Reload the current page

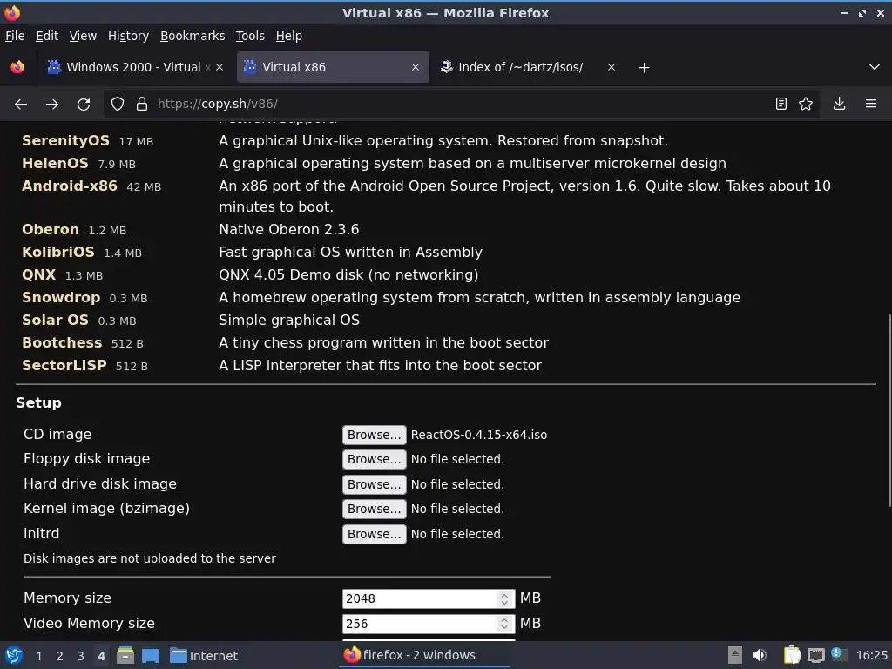(x=84, y=105)
